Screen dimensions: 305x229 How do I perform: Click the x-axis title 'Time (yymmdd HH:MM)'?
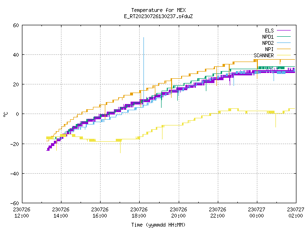(x=158, y=225)
